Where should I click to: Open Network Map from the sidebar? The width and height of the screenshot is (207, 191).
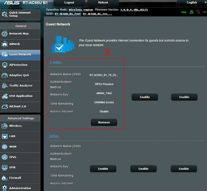(x=20, y=34)
